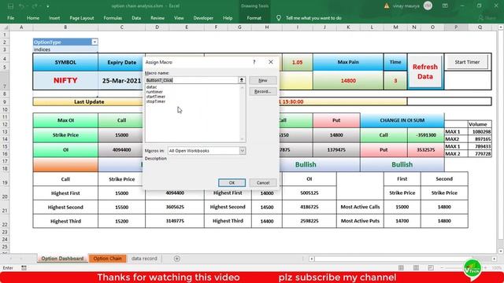Click the Tell me what you want to do box
504x283 pixels.
313,18
